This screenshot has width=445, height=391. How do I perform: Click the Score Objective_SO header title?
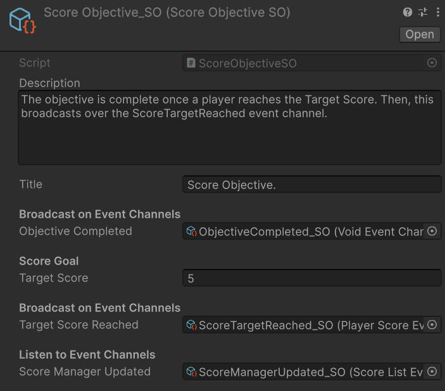pos(167,13)
